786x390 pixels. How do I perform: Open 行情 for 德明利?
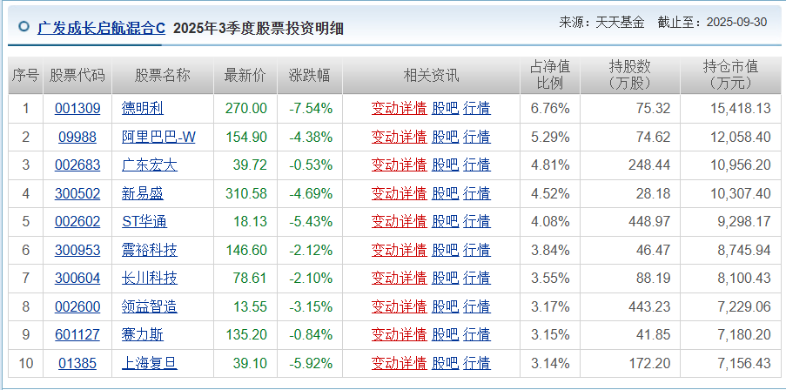[x=477, y=108]
